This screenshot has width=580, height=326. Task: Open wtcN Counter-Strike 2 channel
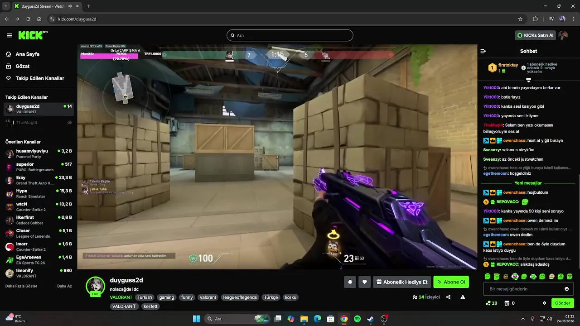[x=39, y=207]
